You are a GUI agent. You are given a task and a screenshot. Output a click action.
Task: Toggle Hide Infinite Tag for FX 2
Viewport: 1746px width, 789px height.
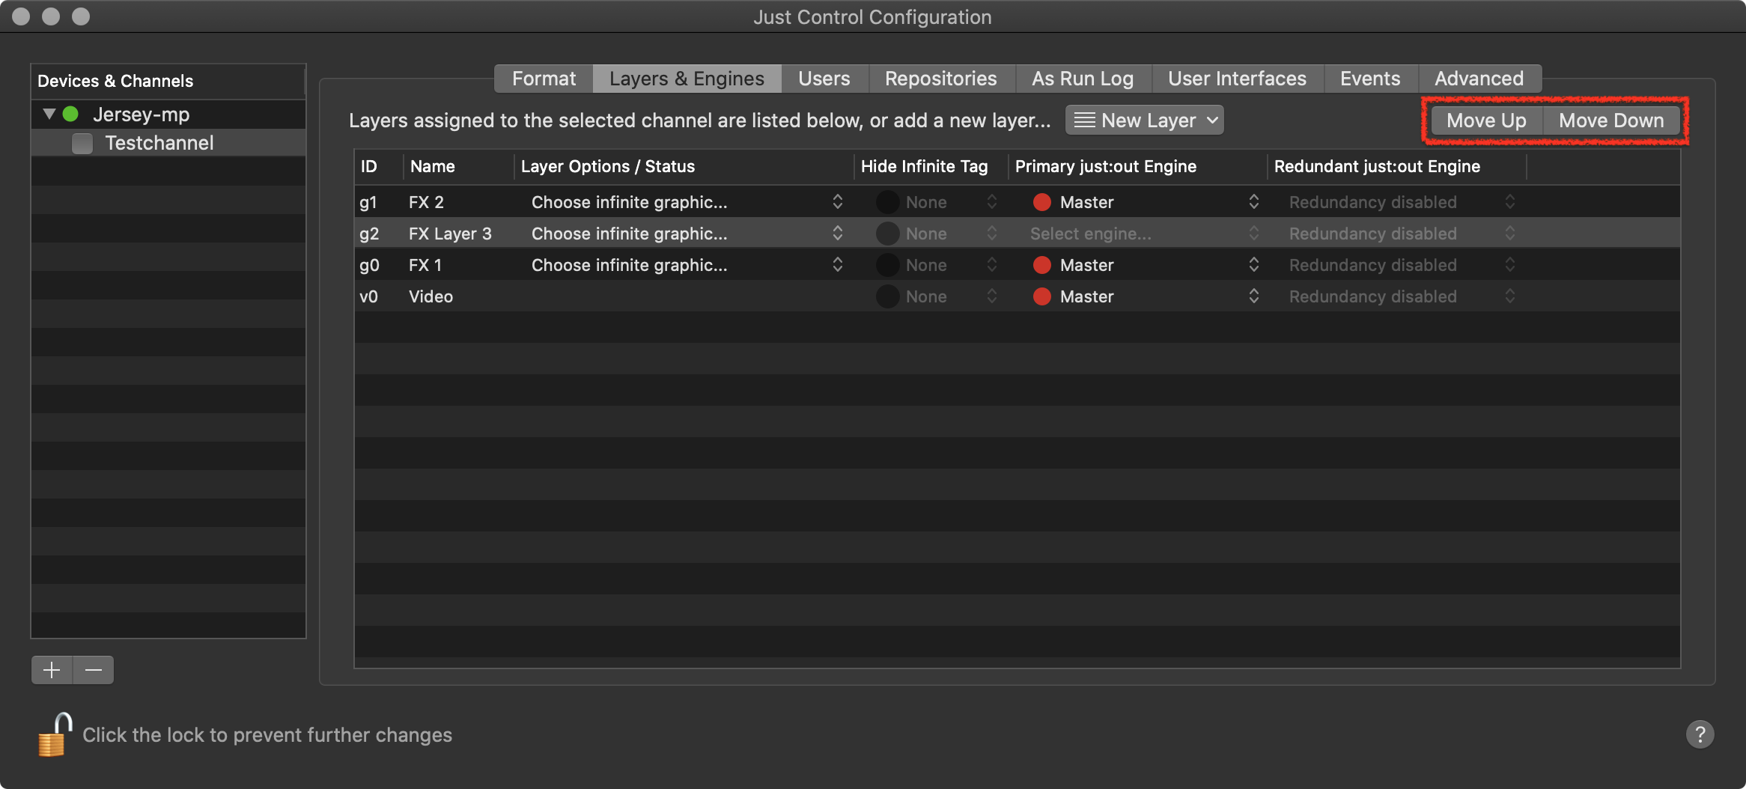coord(887,202)
